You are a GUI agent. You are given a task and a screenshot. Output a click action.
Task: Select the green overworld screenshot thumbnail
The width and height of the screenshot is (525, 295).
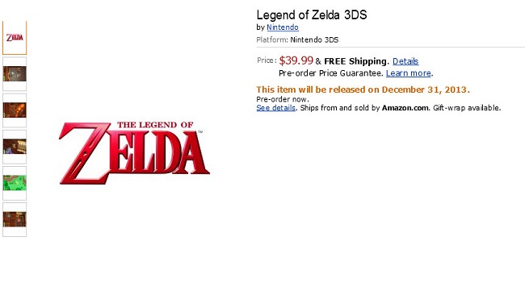pos(15,183)
